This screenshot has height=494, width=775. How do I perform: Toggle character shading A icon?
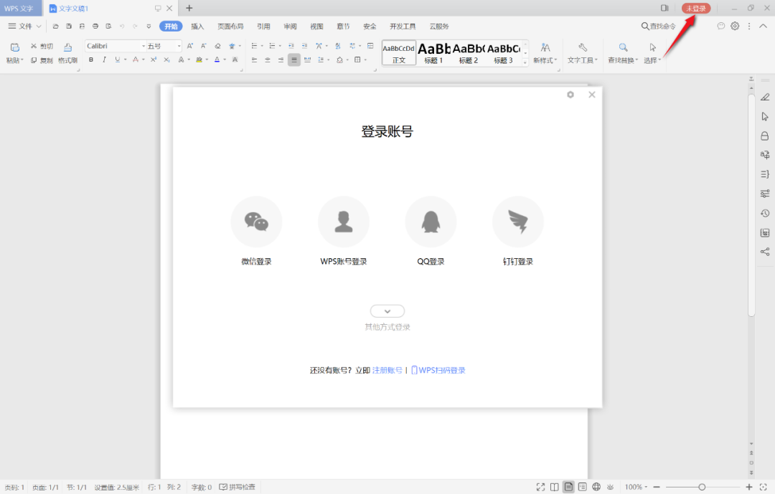click(x=235, y=60)
